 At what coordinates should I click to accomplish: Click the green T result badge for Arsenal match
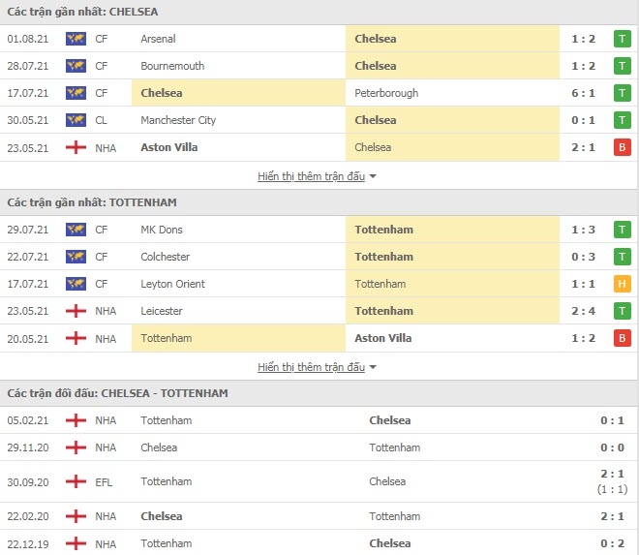(621, 39)
